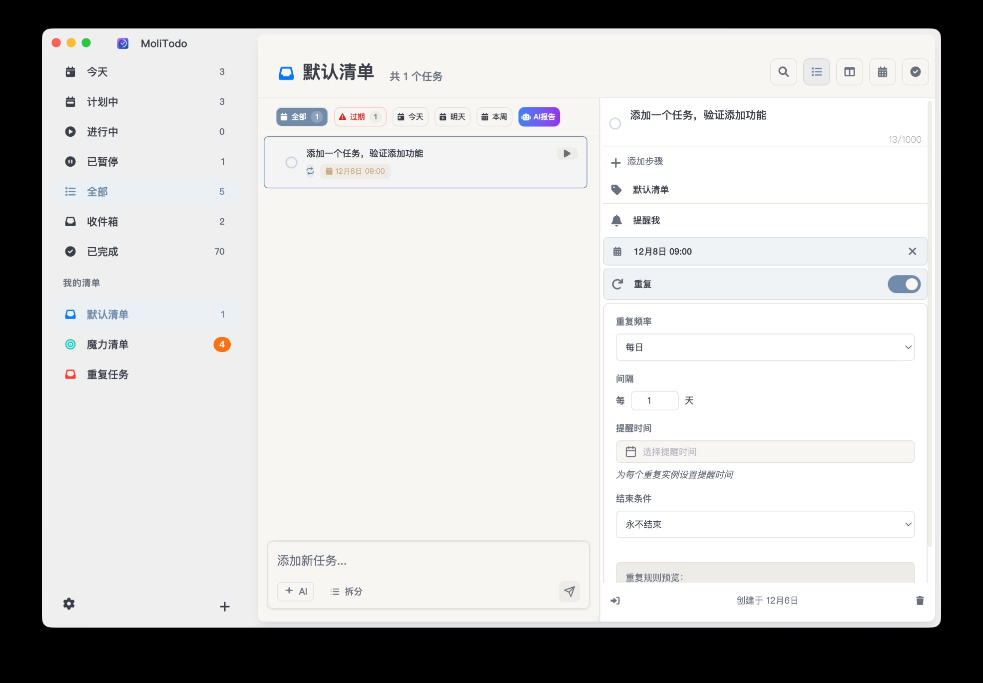The width and height of the screenshot is (983, 683).
Task: Select the 本周 filter tab
Action: 494,117
